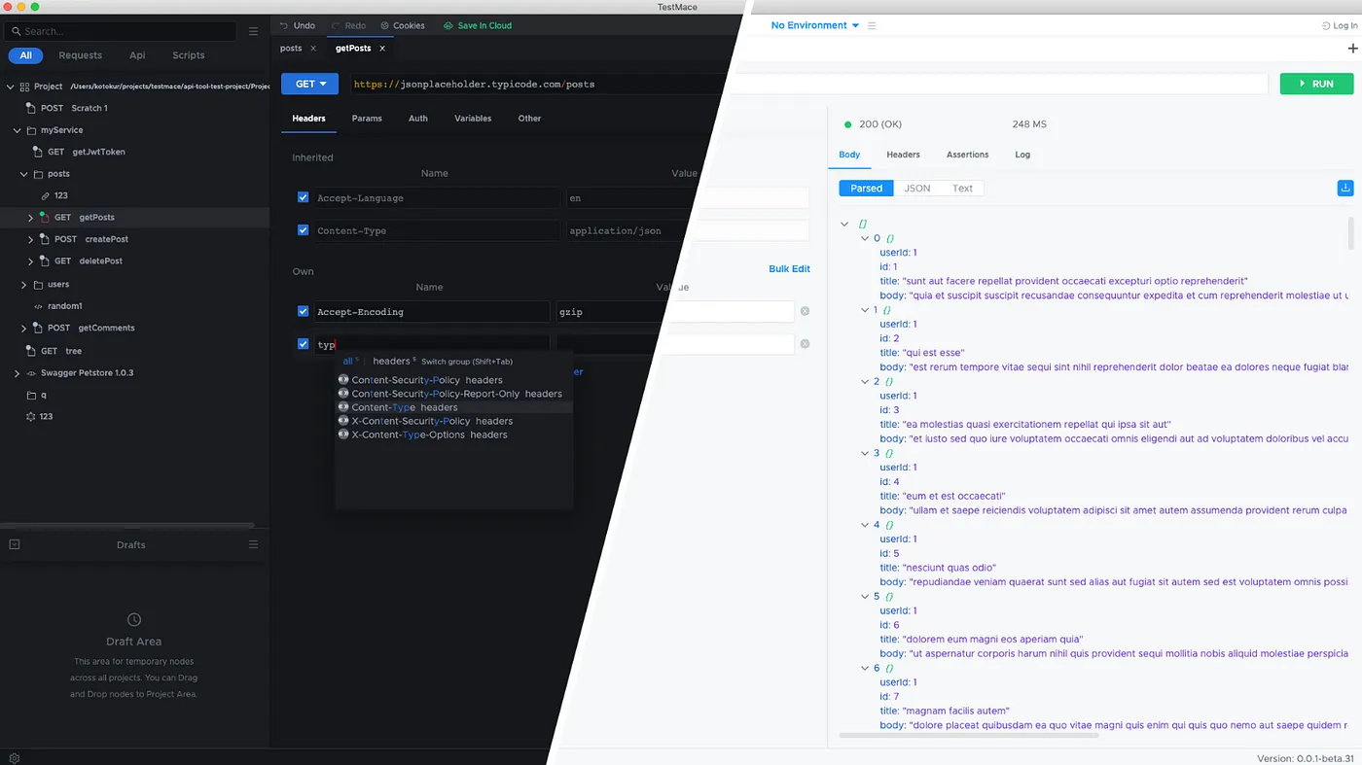Open the Auth tab
This screenshot has width=1362, height=765.
(x=418, y=119)
